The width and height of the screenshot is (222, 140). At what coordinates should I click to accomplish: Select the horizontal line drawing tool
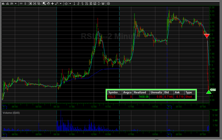click(21, 3)
